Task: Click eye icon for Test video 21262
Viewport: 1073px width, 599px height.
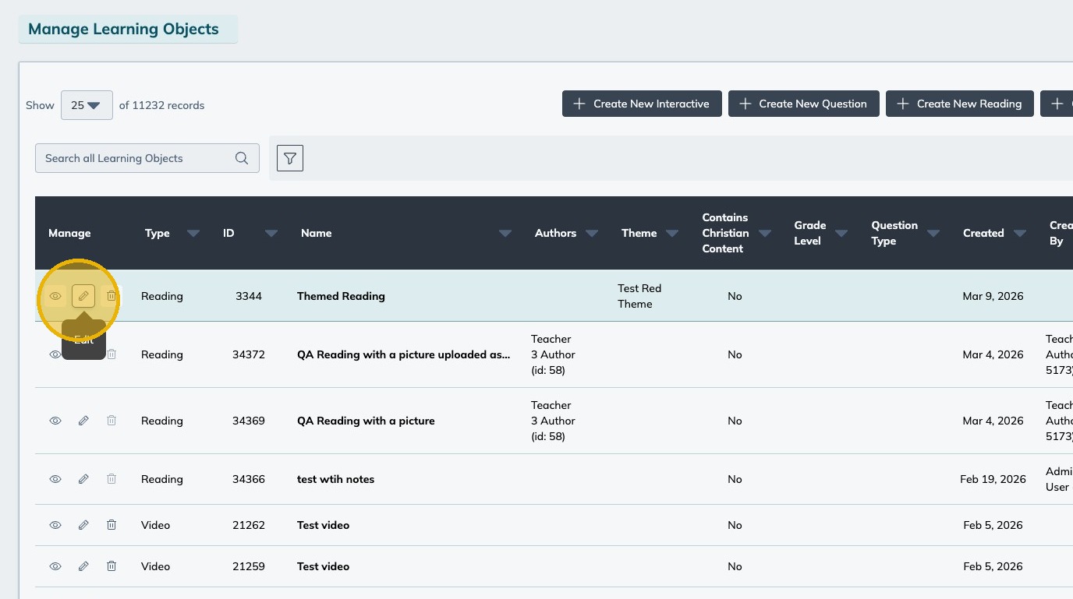Action: click(55, 525)
